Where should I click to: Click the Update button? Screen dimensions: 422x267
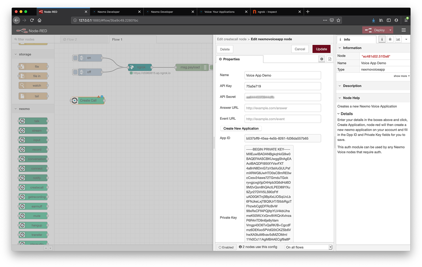[x=321, y=49]
